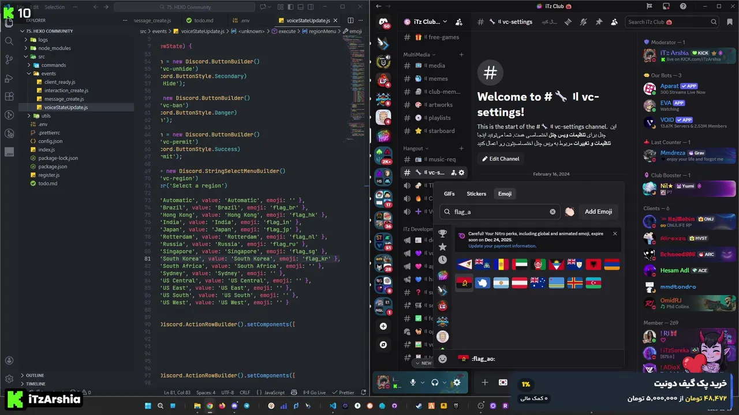
Task: Open Discord Inbox flag icon
Action: pyautogui.click(x=650, y=6)
